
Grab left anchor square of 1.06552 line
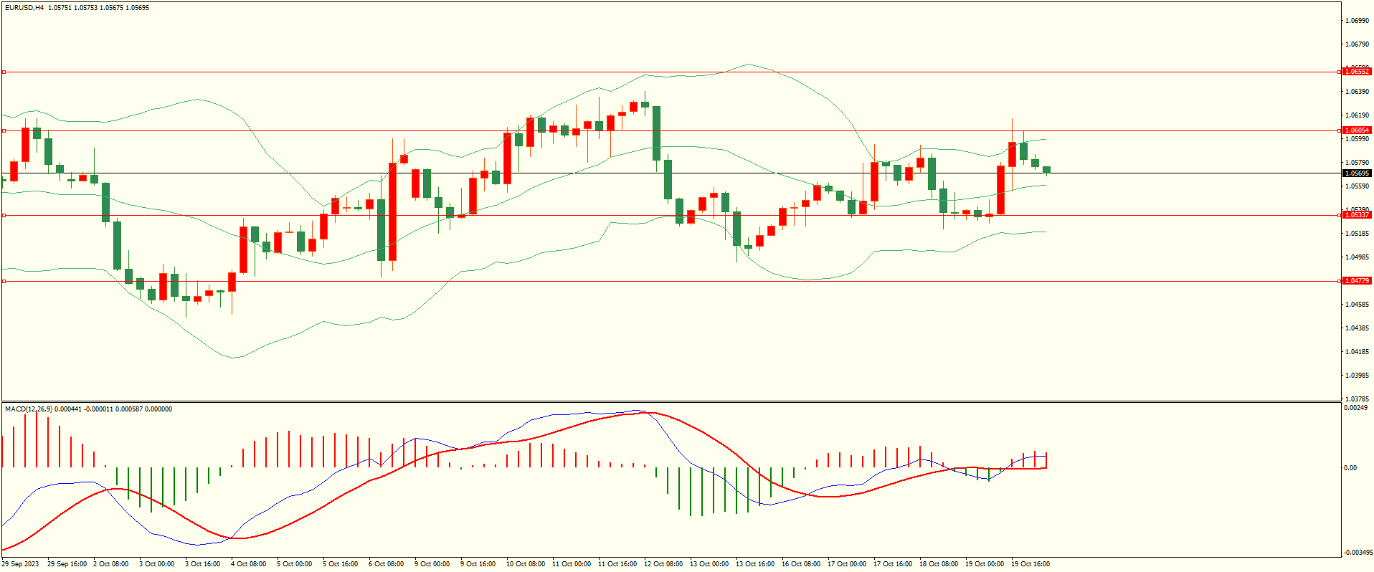pos(4,72)
